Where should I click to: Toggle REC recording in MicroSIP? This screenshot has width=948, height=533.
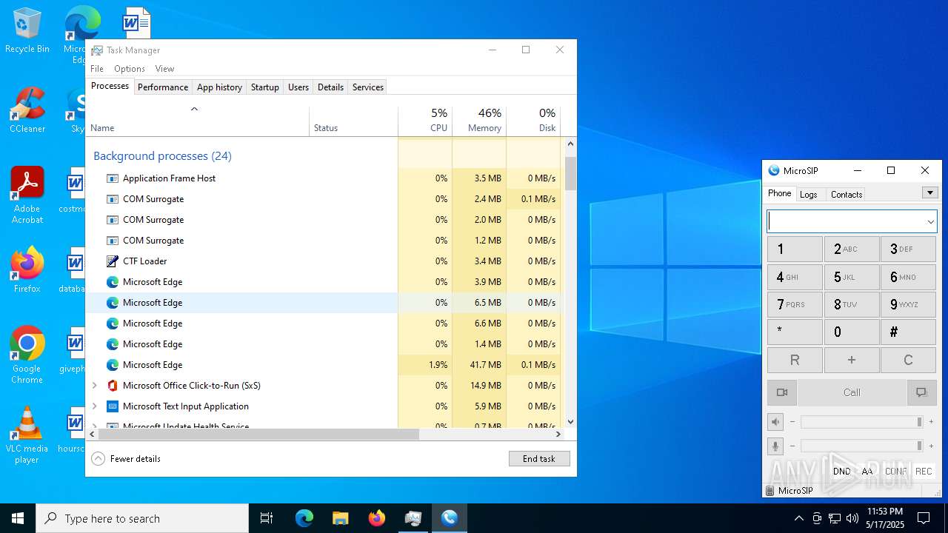tap(924, 472)
